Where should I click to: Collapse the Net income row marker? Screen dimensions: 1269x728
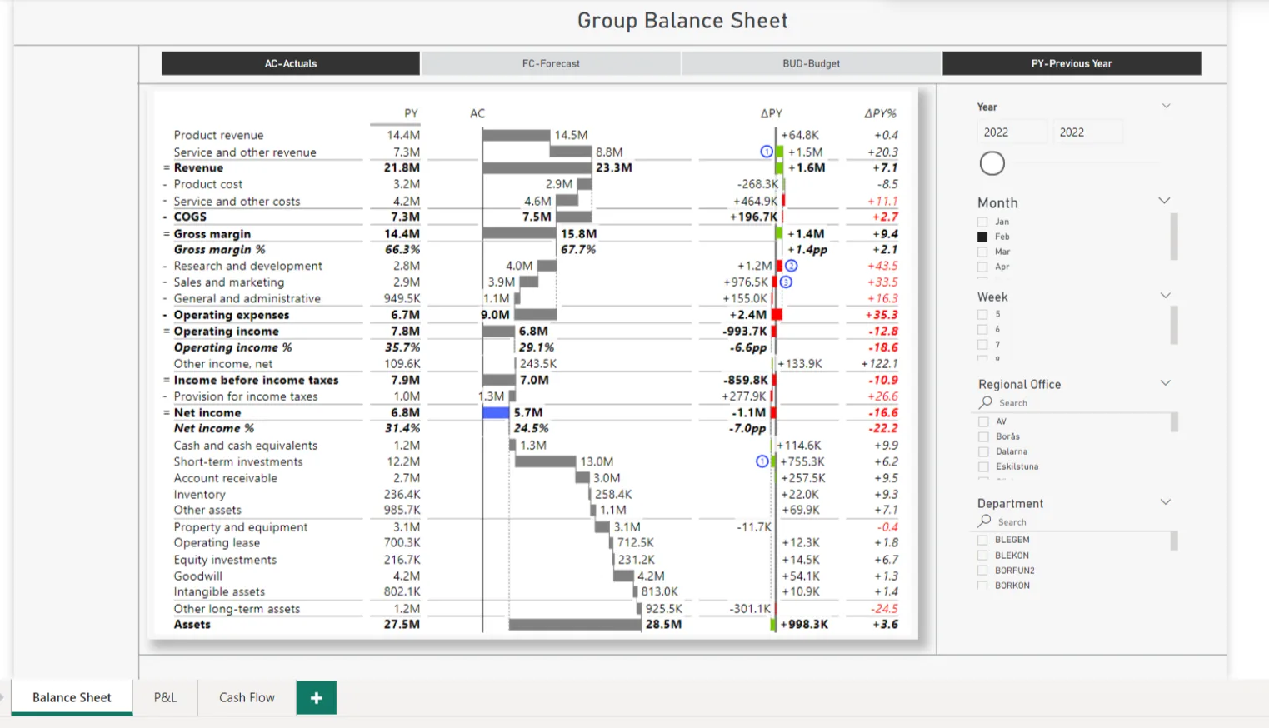pyautogui.click(x=166, y=413)
